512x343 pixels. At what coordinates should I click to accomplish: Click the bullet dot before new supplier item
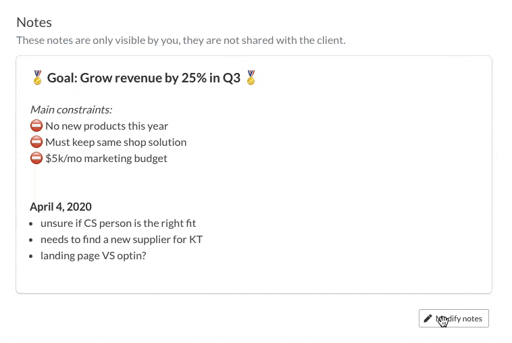[x=32, y=240]
